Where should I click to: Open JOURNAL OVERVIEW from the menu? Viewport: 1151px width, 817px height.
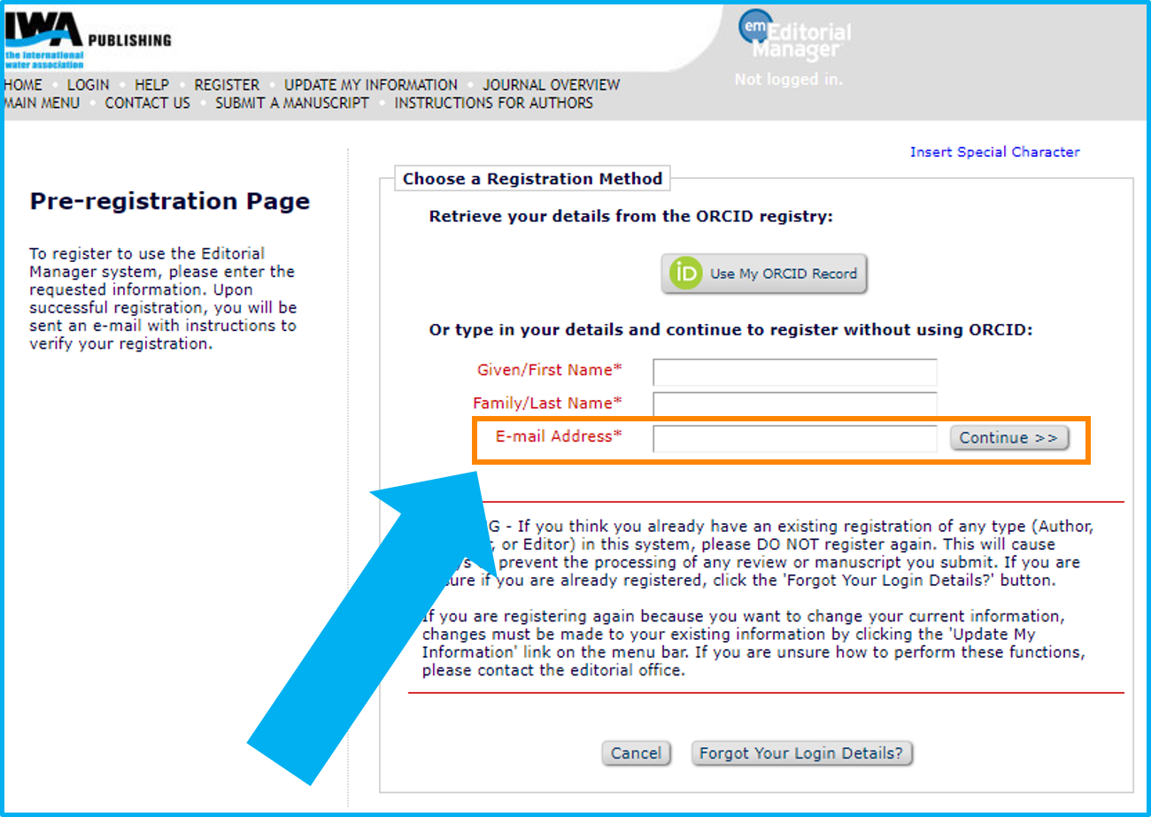(551, 85)
